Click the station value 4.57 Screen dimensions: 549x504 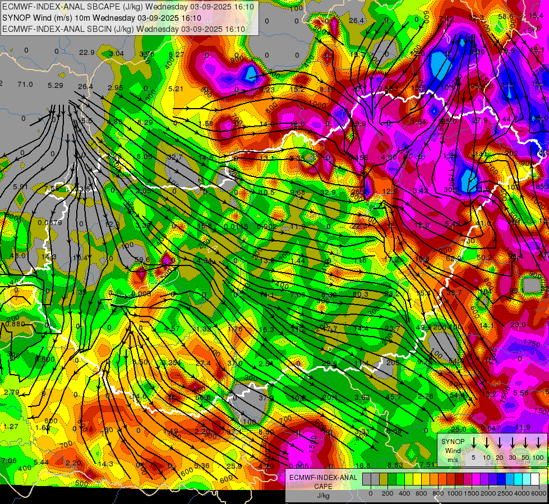[172, 328]
